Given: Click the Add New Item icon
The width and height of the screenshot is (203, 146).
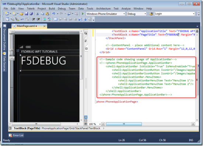Looking at the screenshot, I should point(14,14).
